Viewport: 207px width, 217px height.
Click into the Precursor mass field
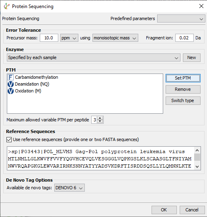pos(49,38)
